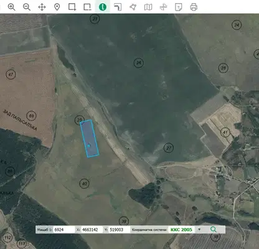Focus the X coordinate field 4663142
This screenshot has height=249, width=259.
coord(92,230)
